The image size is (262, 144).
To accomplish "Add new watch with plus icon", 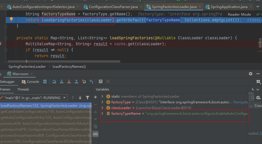I will 95,97.
